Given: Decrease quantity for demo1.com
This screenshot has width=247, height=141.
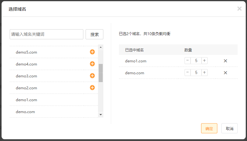Looking at the screenshot, I should point(188,61).
